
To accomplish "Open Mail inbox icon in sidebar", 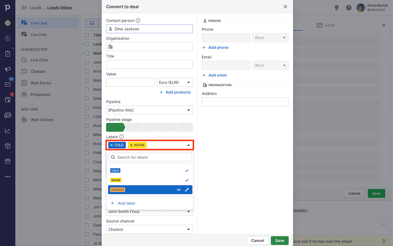I will pyautogui.click(x=7, y=84).
